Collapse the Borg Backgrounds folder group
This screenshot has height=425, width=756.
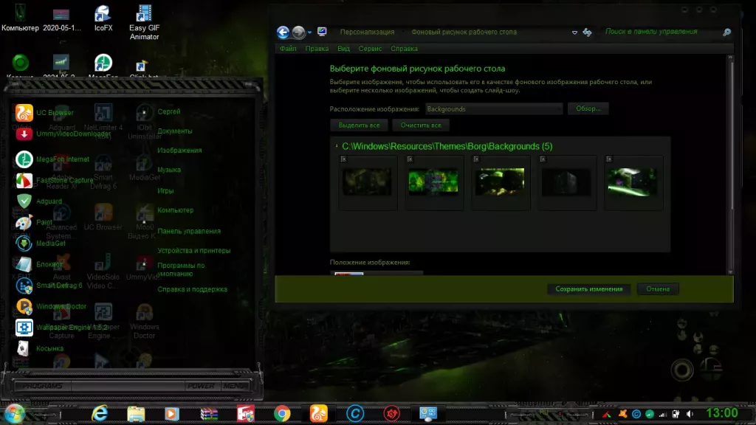point(337,146)
